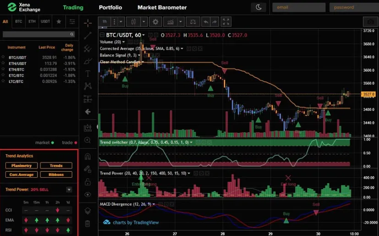Select the prediction and measurement tool
The width and height of the screenshot is (379, 236).
[88, 99]
